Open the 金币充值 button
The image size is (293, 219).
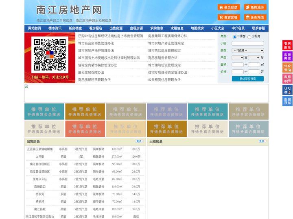click(x=255, y=17)
